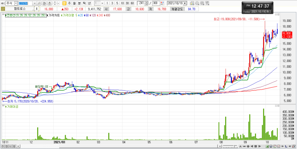Adjust the 241 candle count stepper
The image size is (297, 149).
coord(146,3)
